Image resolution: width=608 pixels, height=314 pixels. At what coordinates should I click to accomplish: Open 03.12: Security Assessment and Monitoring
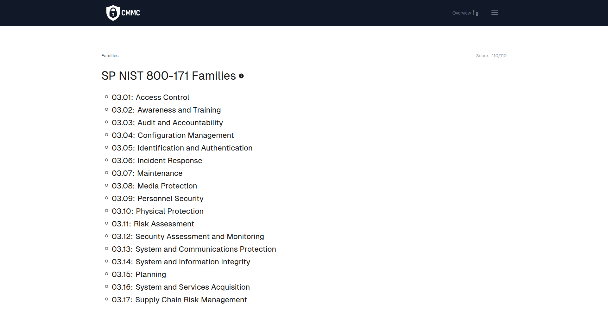tap(188, 237)
